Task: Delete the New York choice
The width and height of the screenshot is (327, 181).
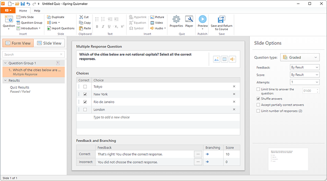Action: click(234, 94)
